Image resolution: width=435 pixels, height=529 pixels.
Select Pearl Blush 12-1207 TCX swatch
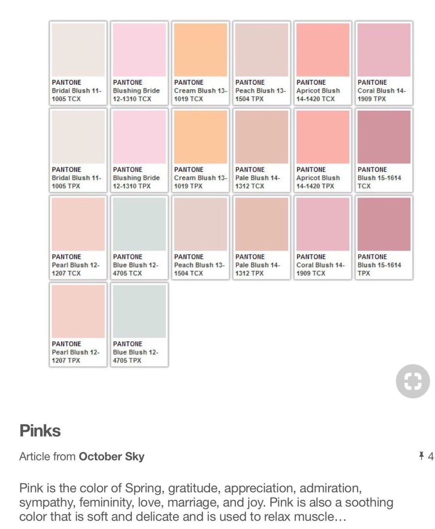[78, 238]
